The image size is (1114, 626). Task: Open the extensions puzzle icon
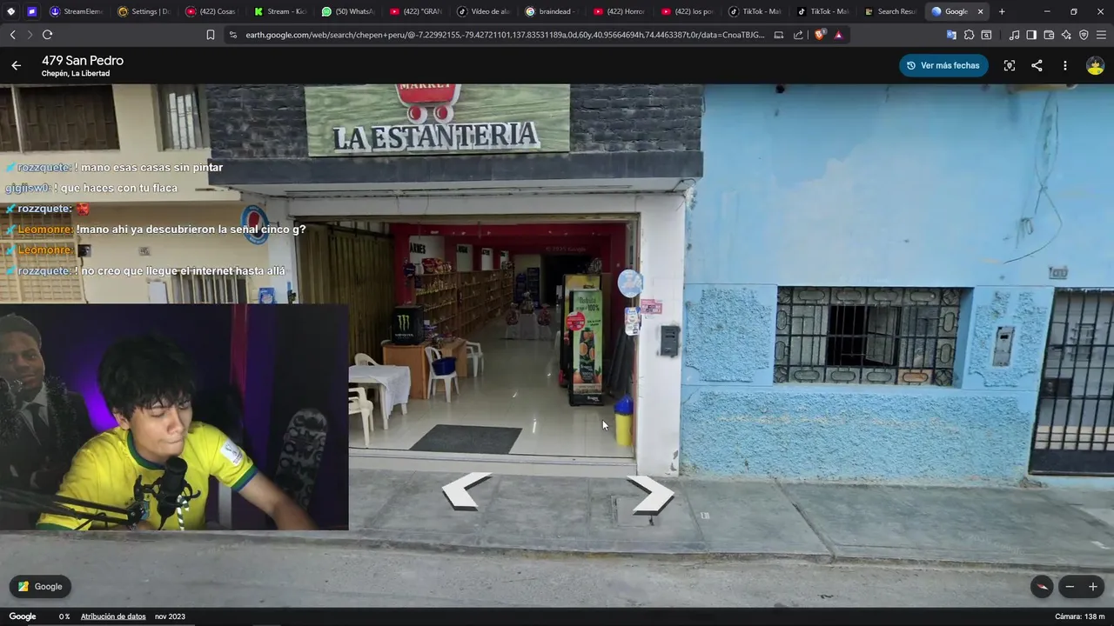tap(969, 35)
